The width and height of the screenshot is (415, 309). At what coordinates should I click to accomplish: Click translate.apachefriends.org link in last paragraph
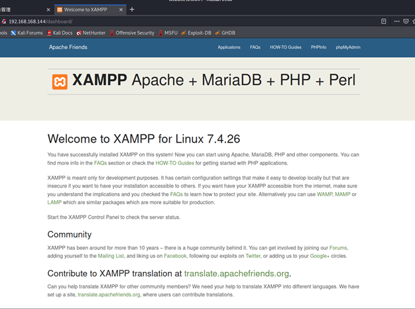pos(109,294)
